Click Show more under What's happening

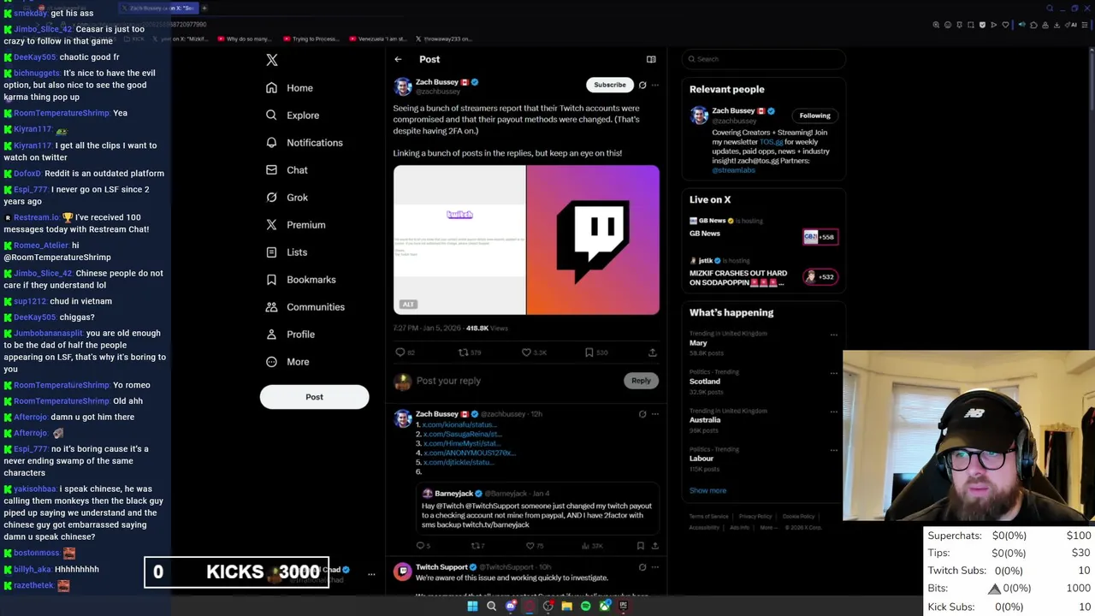tap(707, 490)
